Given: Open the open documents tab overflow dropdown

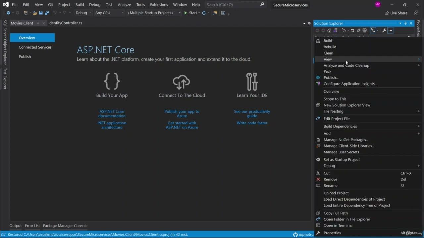Looking at the screenshot, I should coord(304,23).
